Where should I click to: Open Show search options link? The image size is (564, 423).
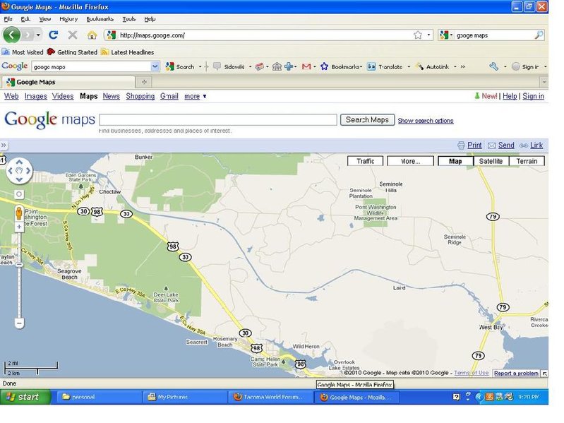coord(426,121)
